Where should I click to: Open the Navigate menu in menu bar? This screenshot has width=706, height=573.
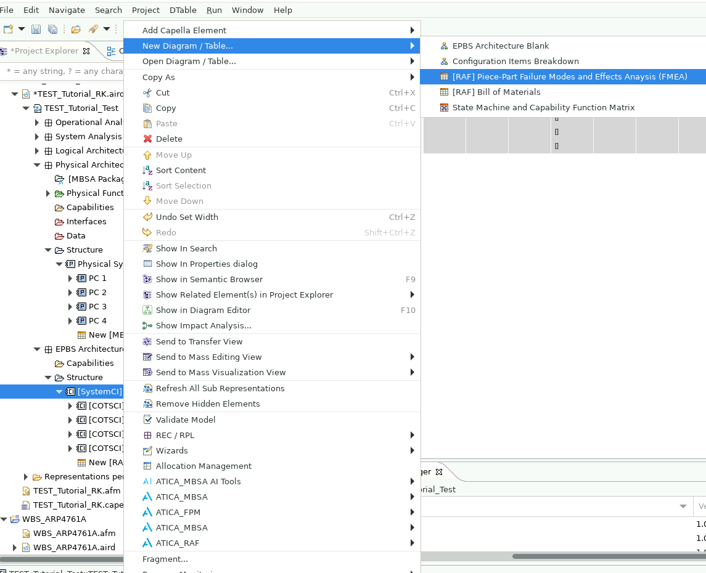[67, 10]
